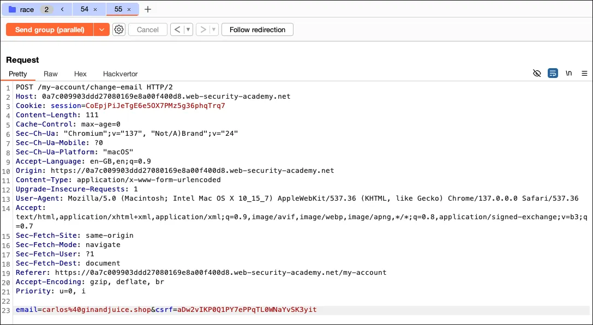Image resolution: width=593 pixels, height=325 pixels.
Task: Collapse the race tab group chevron
Action: (63, 9)
